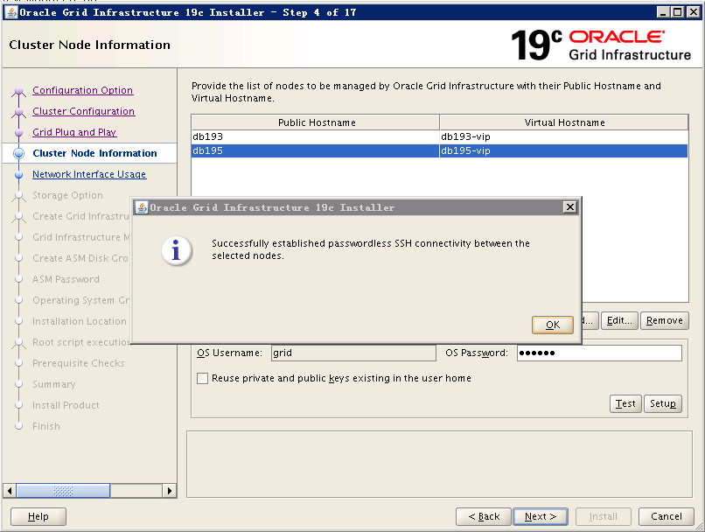Image resolution: width=705 pixels, height=532 pixels.
Task: Toggle reuse private and public keys checkbox
Action: click(202, 378)
